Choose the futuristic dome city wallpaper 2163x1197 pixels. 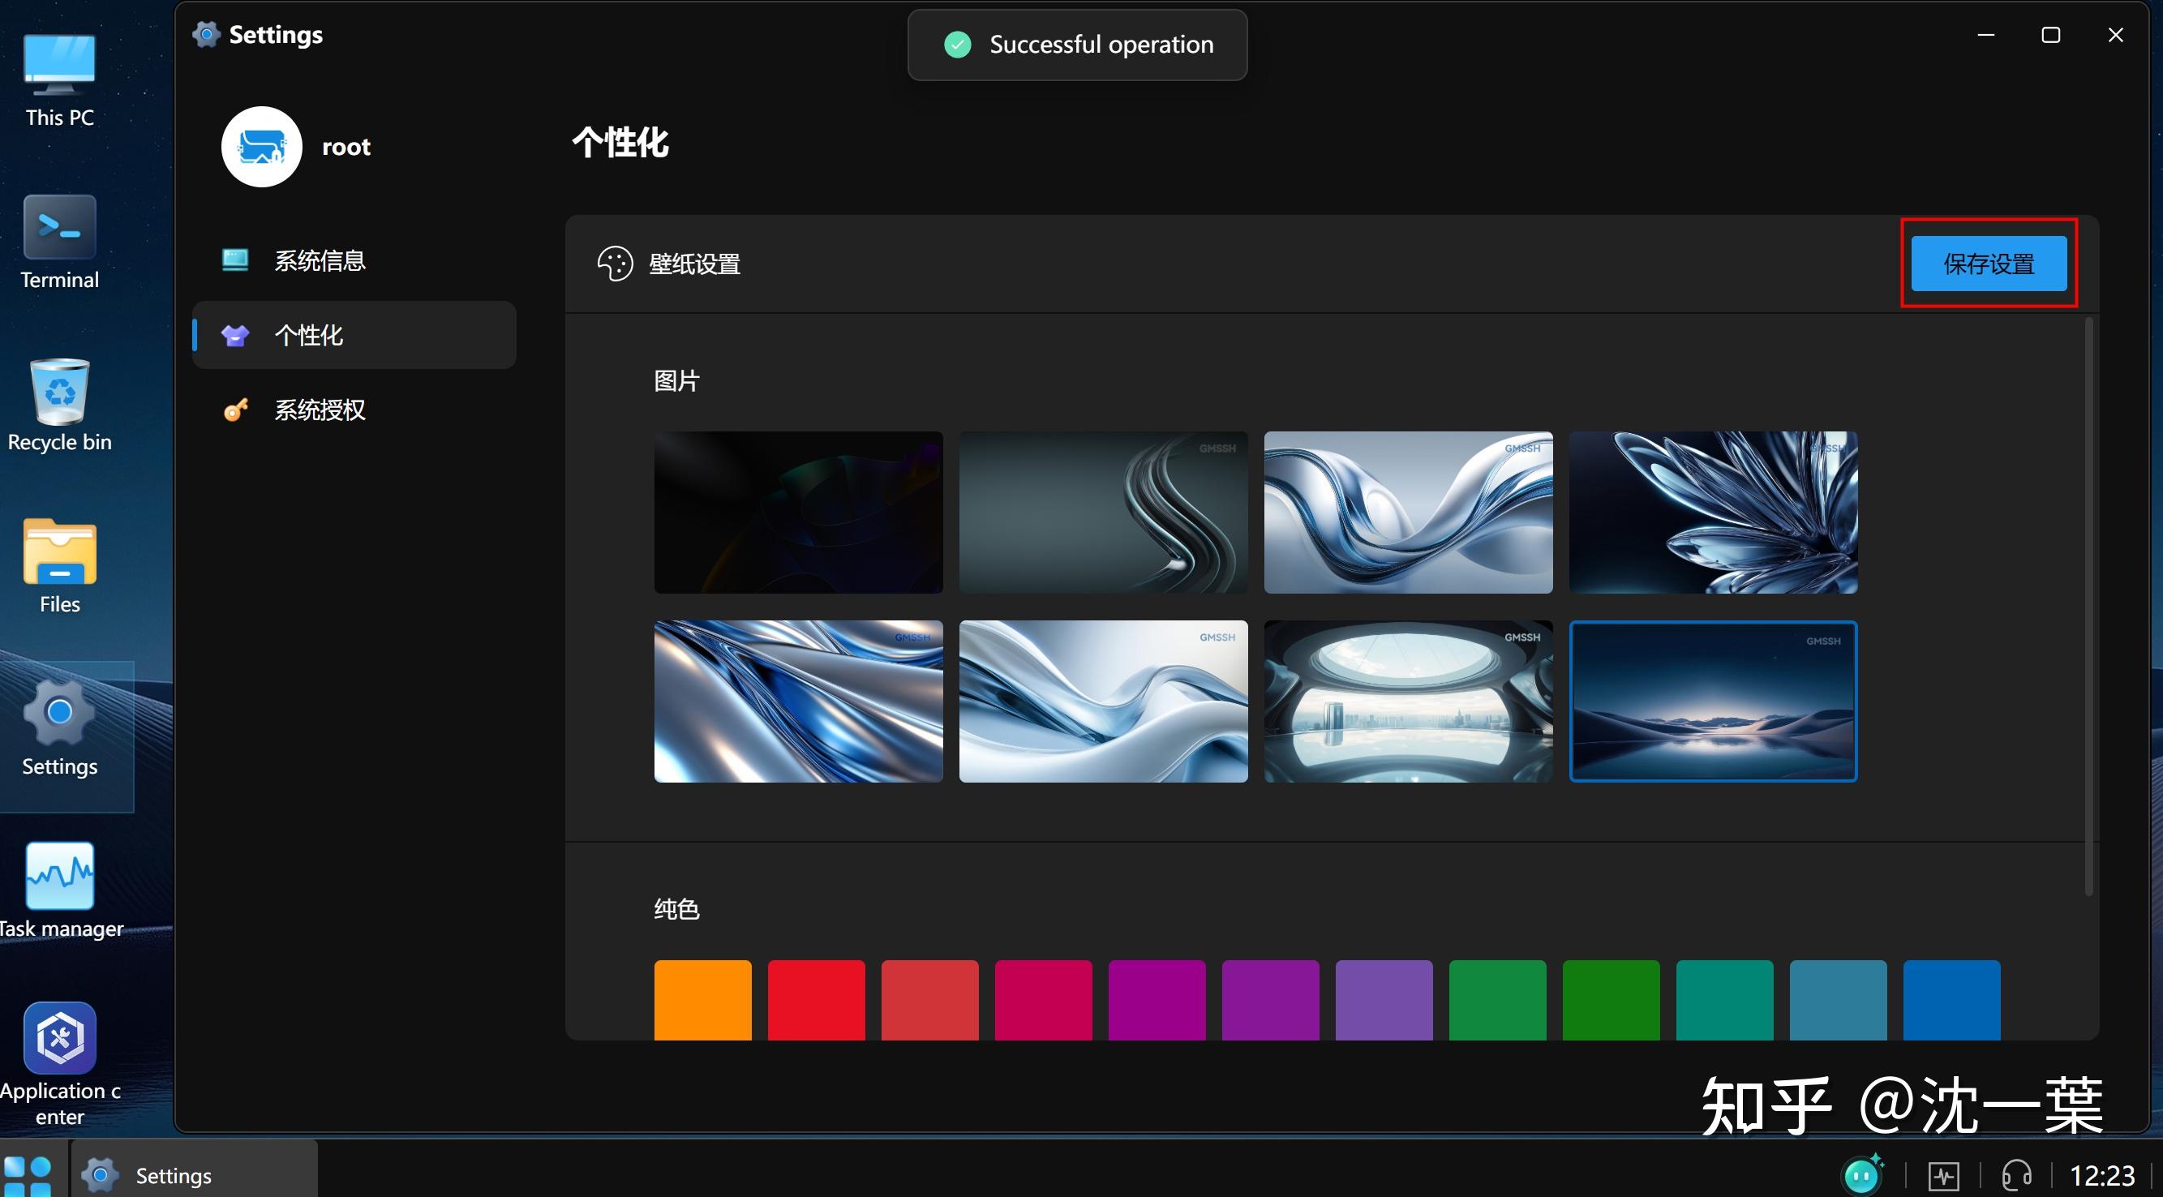pyautogui.click(x=1408, y=701)
